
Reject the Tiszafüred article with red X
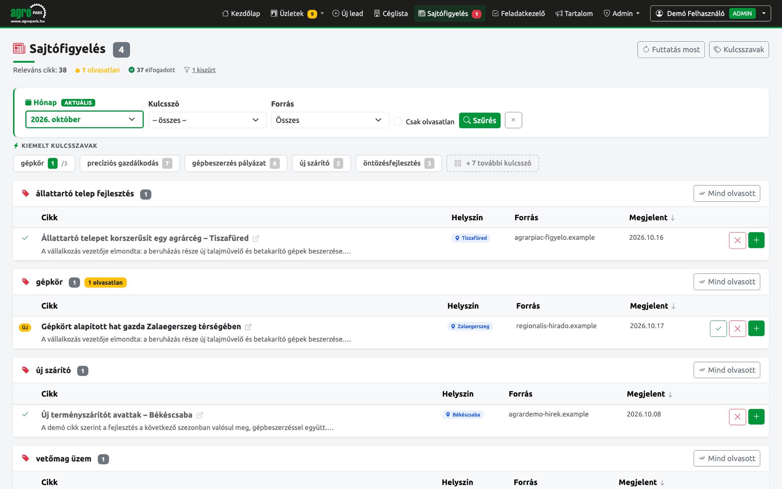pos(737,240)
